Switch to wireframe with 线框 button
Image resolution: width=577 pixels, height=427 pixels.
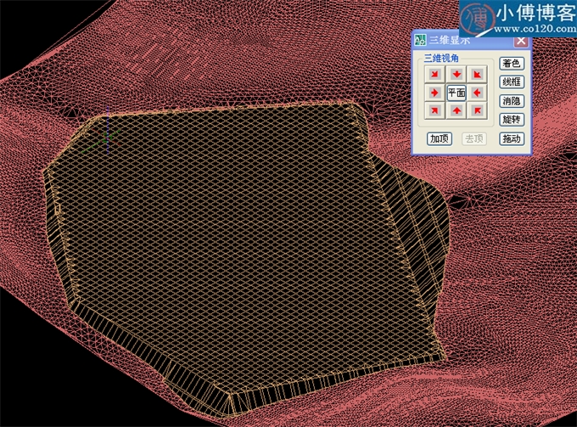[512, 82]
